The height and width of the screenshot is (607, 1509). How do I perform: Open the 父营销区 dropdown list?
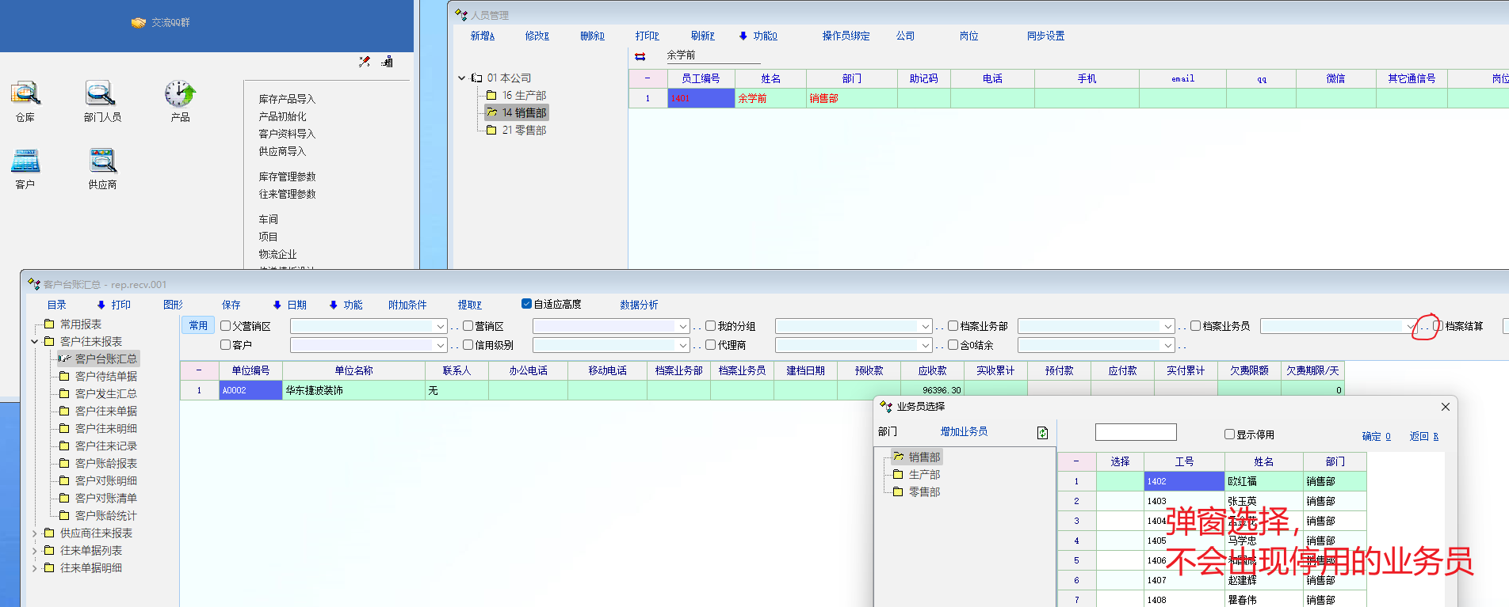(x=441, y=326)
